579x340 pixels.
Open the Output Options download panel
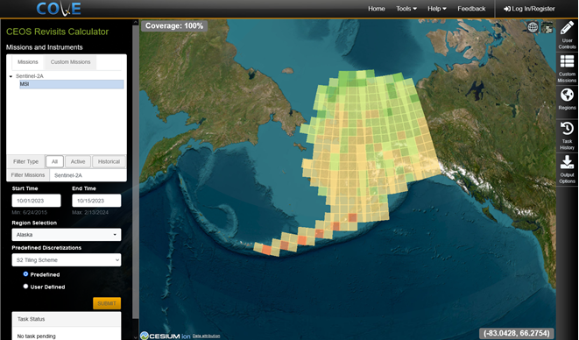coord(567,169)
